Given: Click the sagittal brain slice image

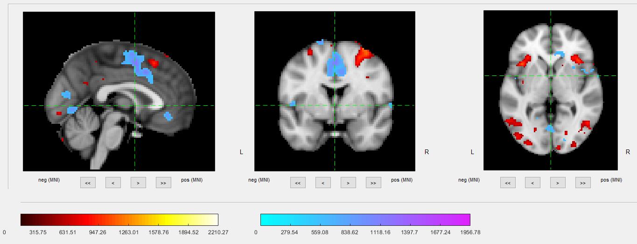Looking at the screenshot, I should coord(119,91).
